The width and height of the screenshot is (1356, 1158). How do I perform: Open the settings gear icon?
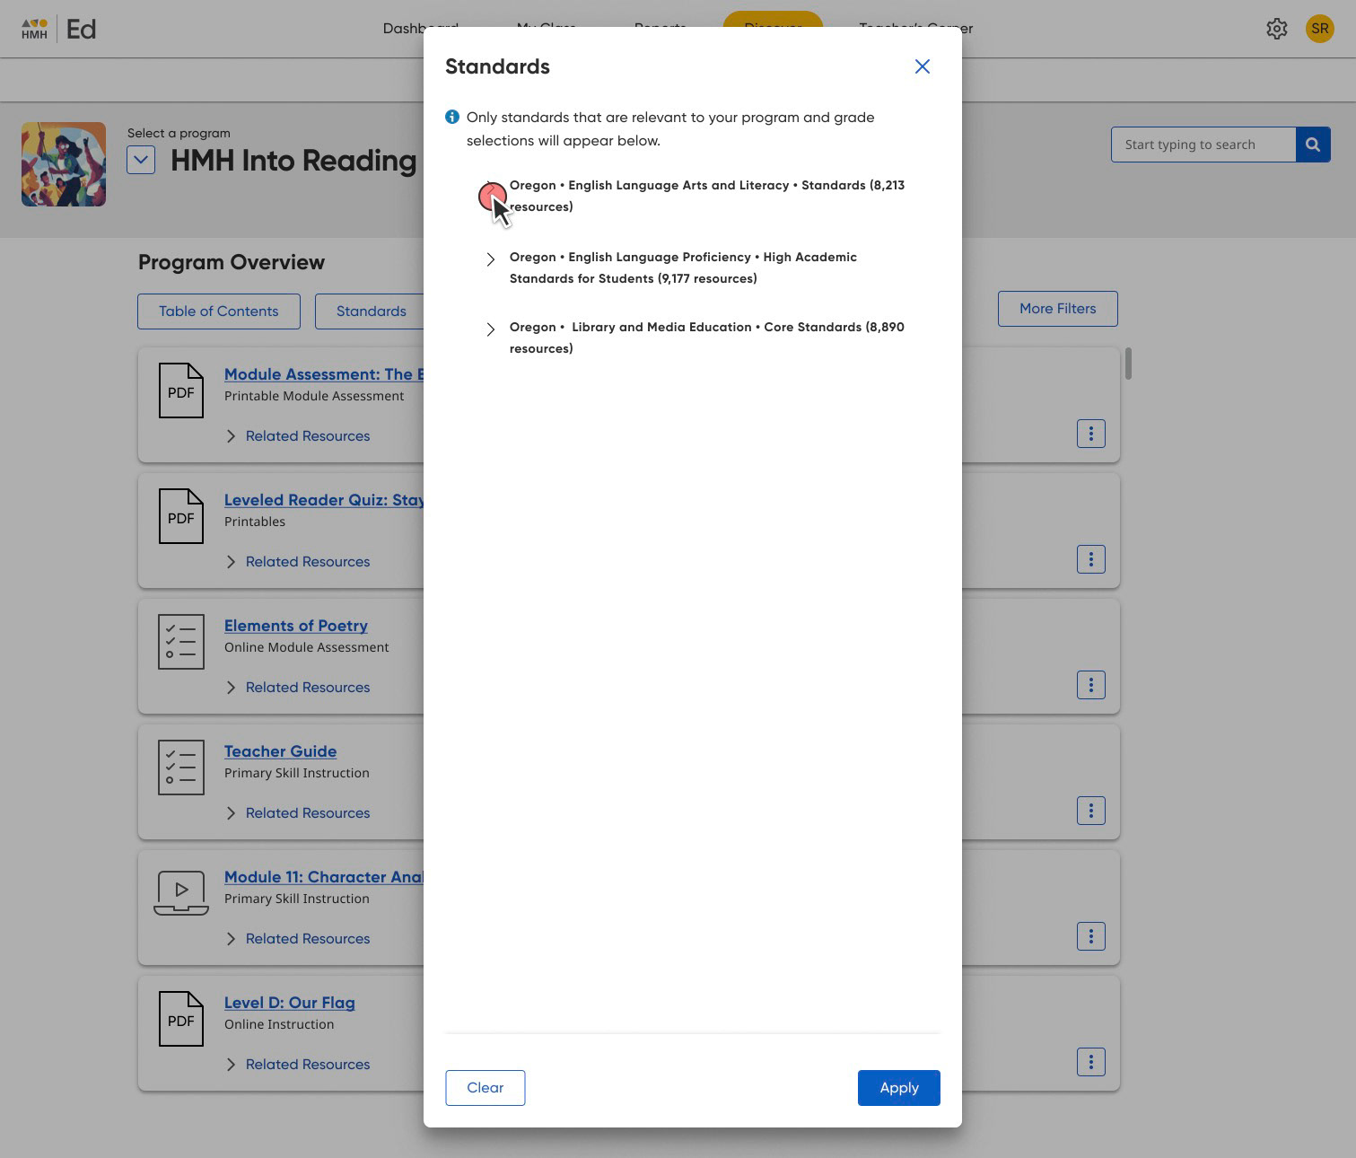point(1277,29)
